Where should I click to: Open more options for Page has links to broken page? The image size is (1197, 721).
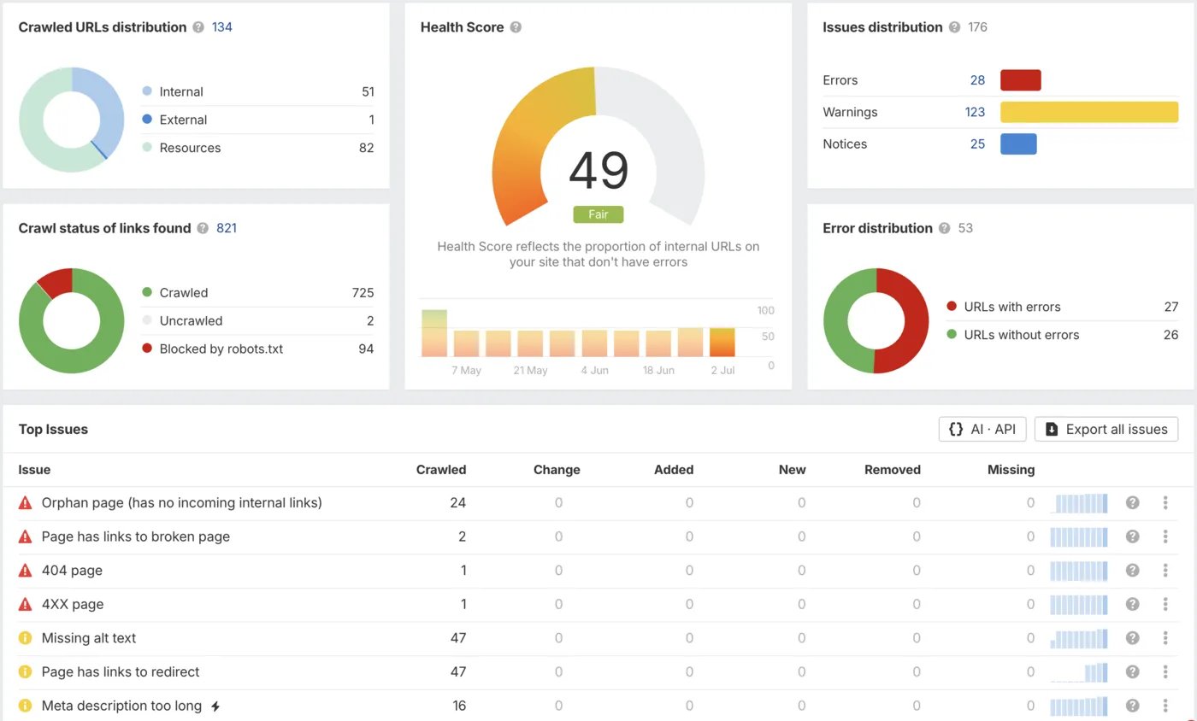click(x=1165, y=536)
